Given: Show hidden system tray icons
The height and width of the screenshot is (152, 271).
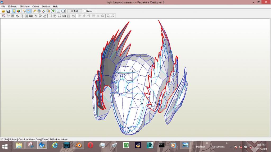Looking at the screenshot, I should pyautogui.click(x=231, y=147).
